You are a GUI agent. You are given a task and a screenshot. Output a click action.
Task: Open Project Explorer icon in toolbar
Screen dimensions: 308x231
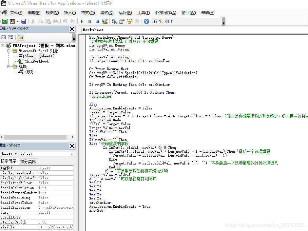coord(114,21)
